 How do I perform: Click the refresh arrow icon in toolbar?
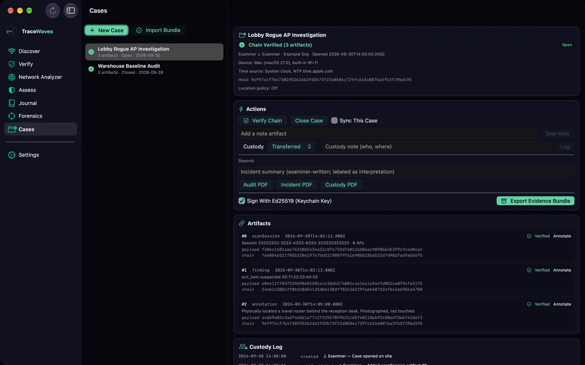click(x=53, y=11)
